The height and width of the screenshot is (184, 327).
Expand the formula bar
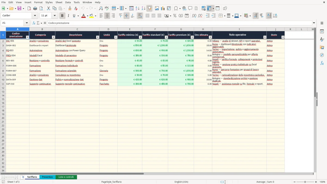[x=314, y=23]
